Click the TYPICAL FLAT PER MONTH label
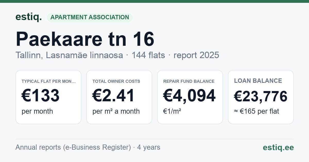The width and height of the screenshot is (309, 162). [49, 81]
